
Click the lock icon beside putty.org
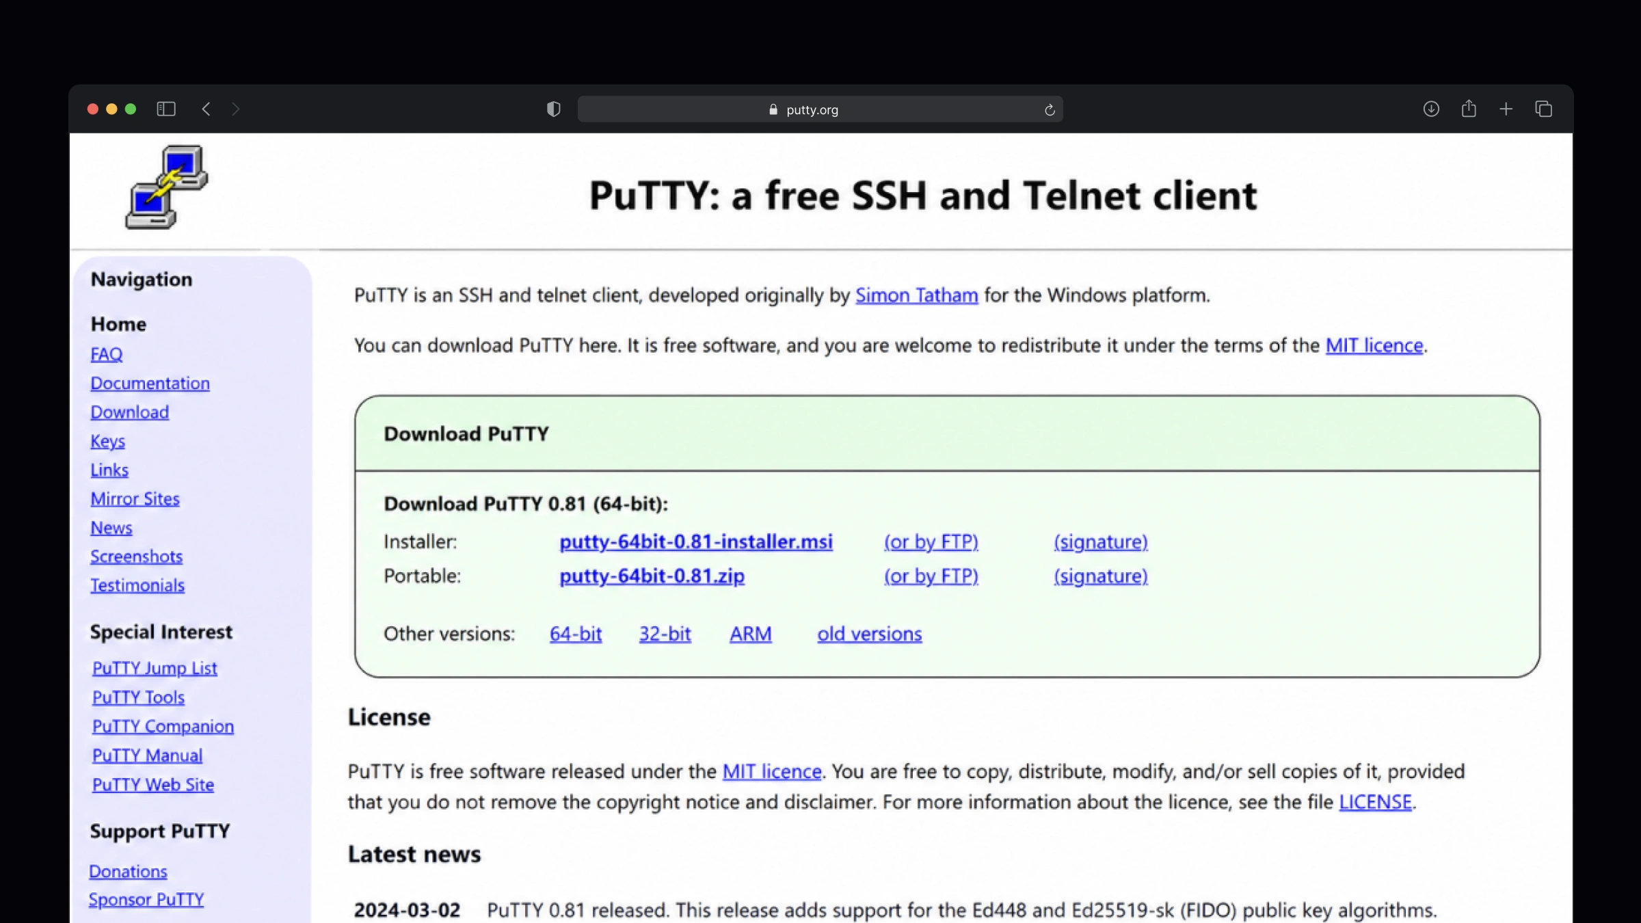[773, 109]
